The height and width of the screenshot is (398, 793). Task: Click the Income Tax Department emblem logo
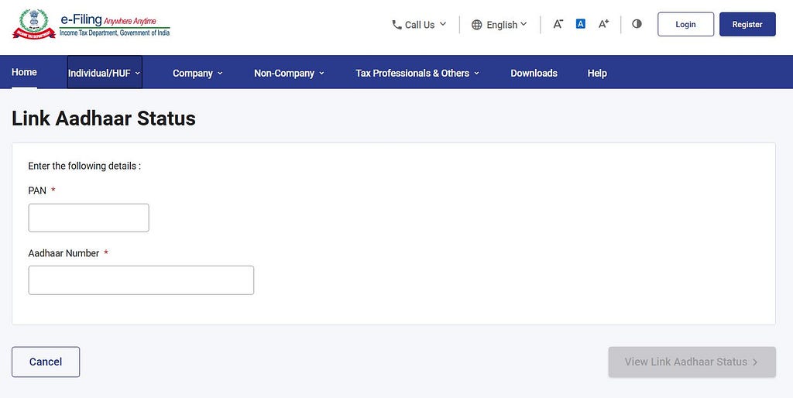point(34,24)
